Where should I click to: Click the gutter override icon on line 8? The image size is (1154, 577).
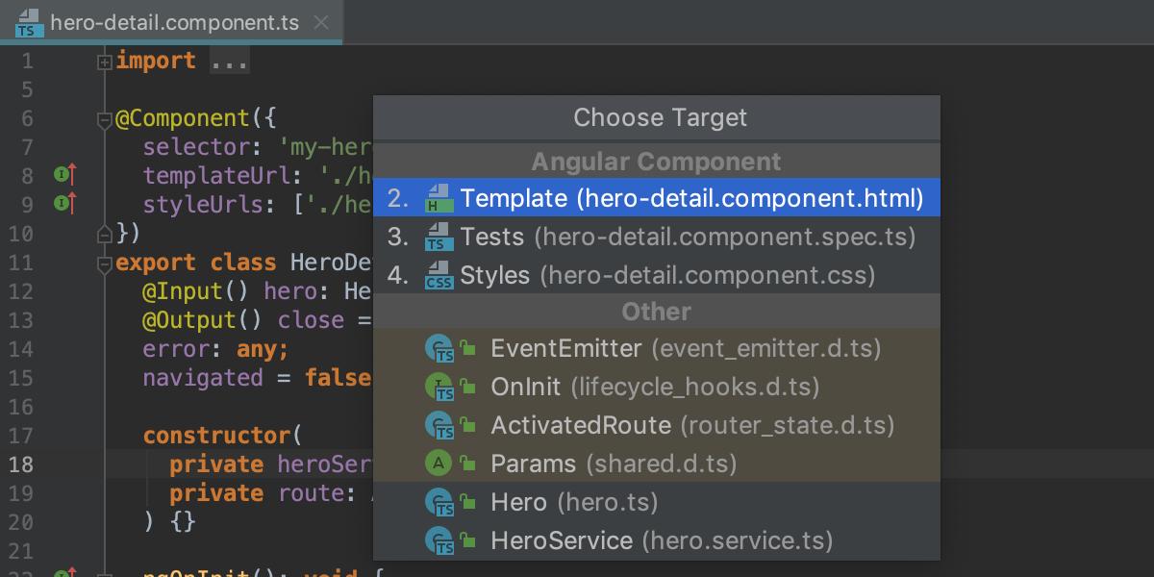[65, 175]
